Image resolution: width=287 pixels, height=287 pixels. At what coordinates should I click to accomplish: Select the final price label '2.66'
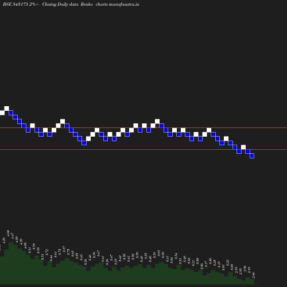[x=254, y=275]
